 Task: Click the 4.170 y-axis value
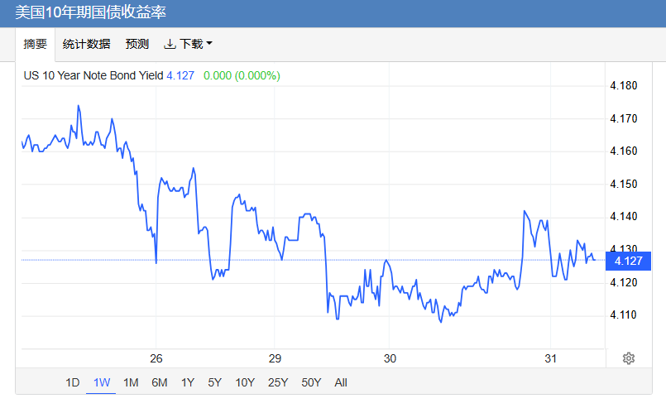[624, 118]
